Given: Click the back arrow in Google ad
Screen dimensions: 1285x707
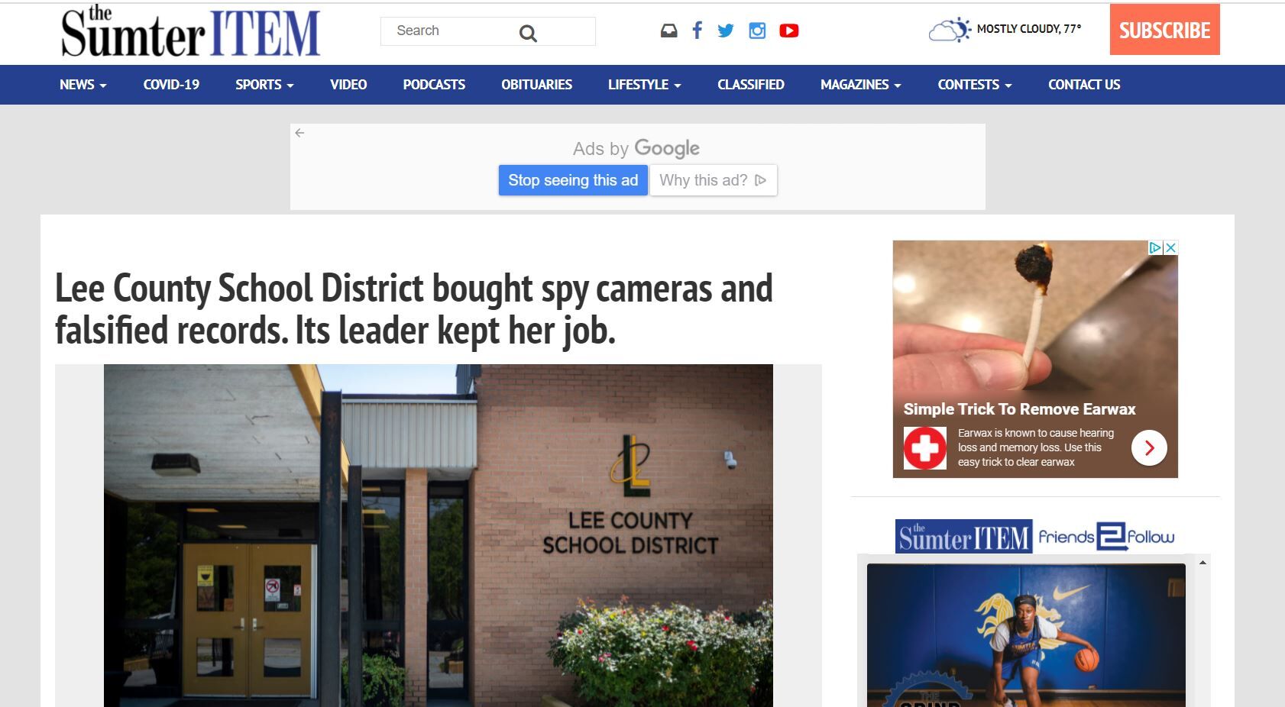Looking at the screenshot, I should pyautogui.click(x=299, y=133).
